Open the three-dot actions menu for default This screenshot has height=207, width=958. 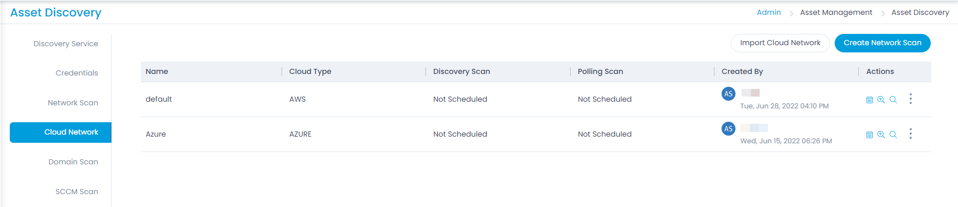[x=911, y=99]
